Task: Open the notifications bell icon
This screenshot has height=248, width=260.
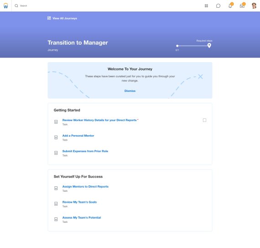Action: [230, 6]
